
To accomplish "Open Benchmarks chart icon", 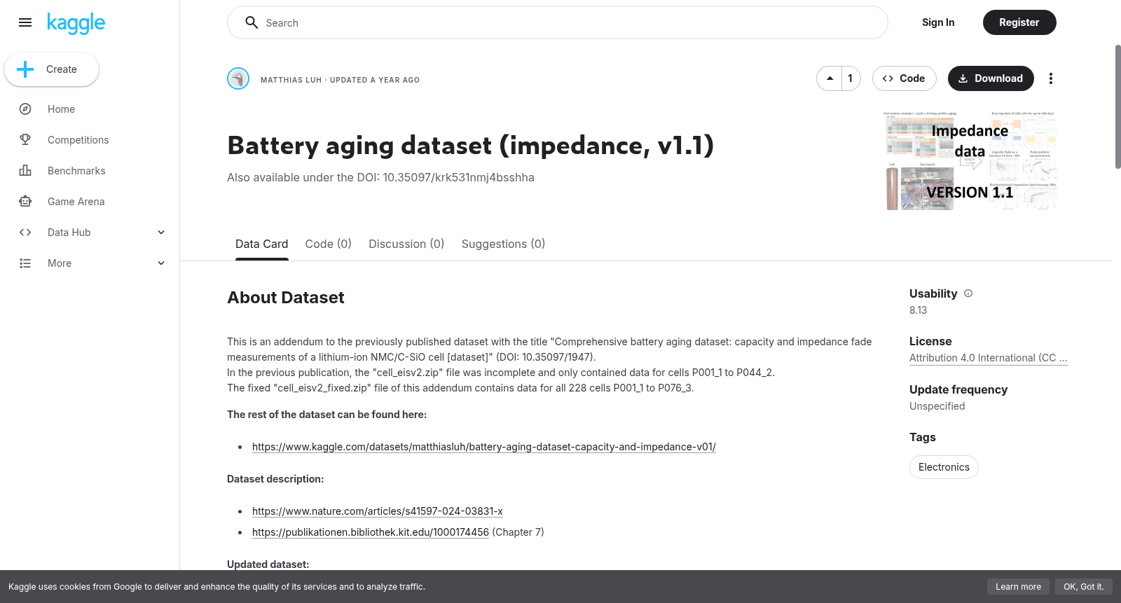I will point(25,171).
